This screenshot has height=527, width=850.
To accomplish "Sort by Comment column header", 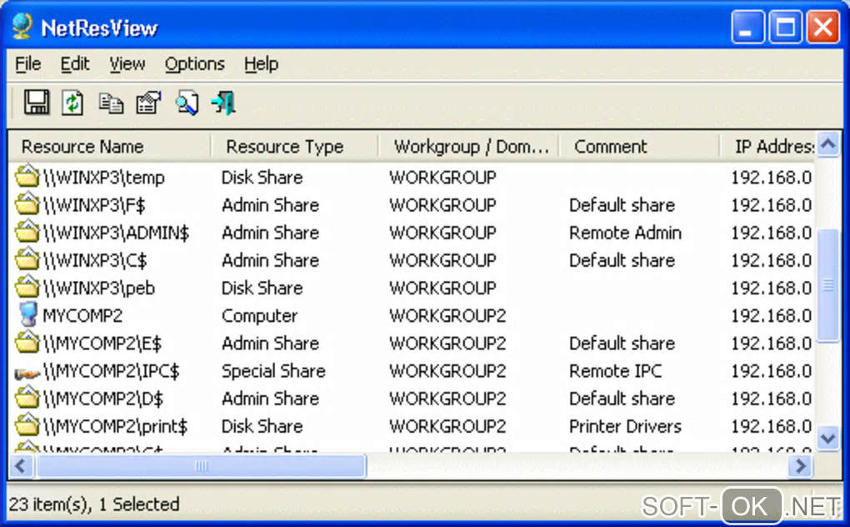I will point(640,147).
